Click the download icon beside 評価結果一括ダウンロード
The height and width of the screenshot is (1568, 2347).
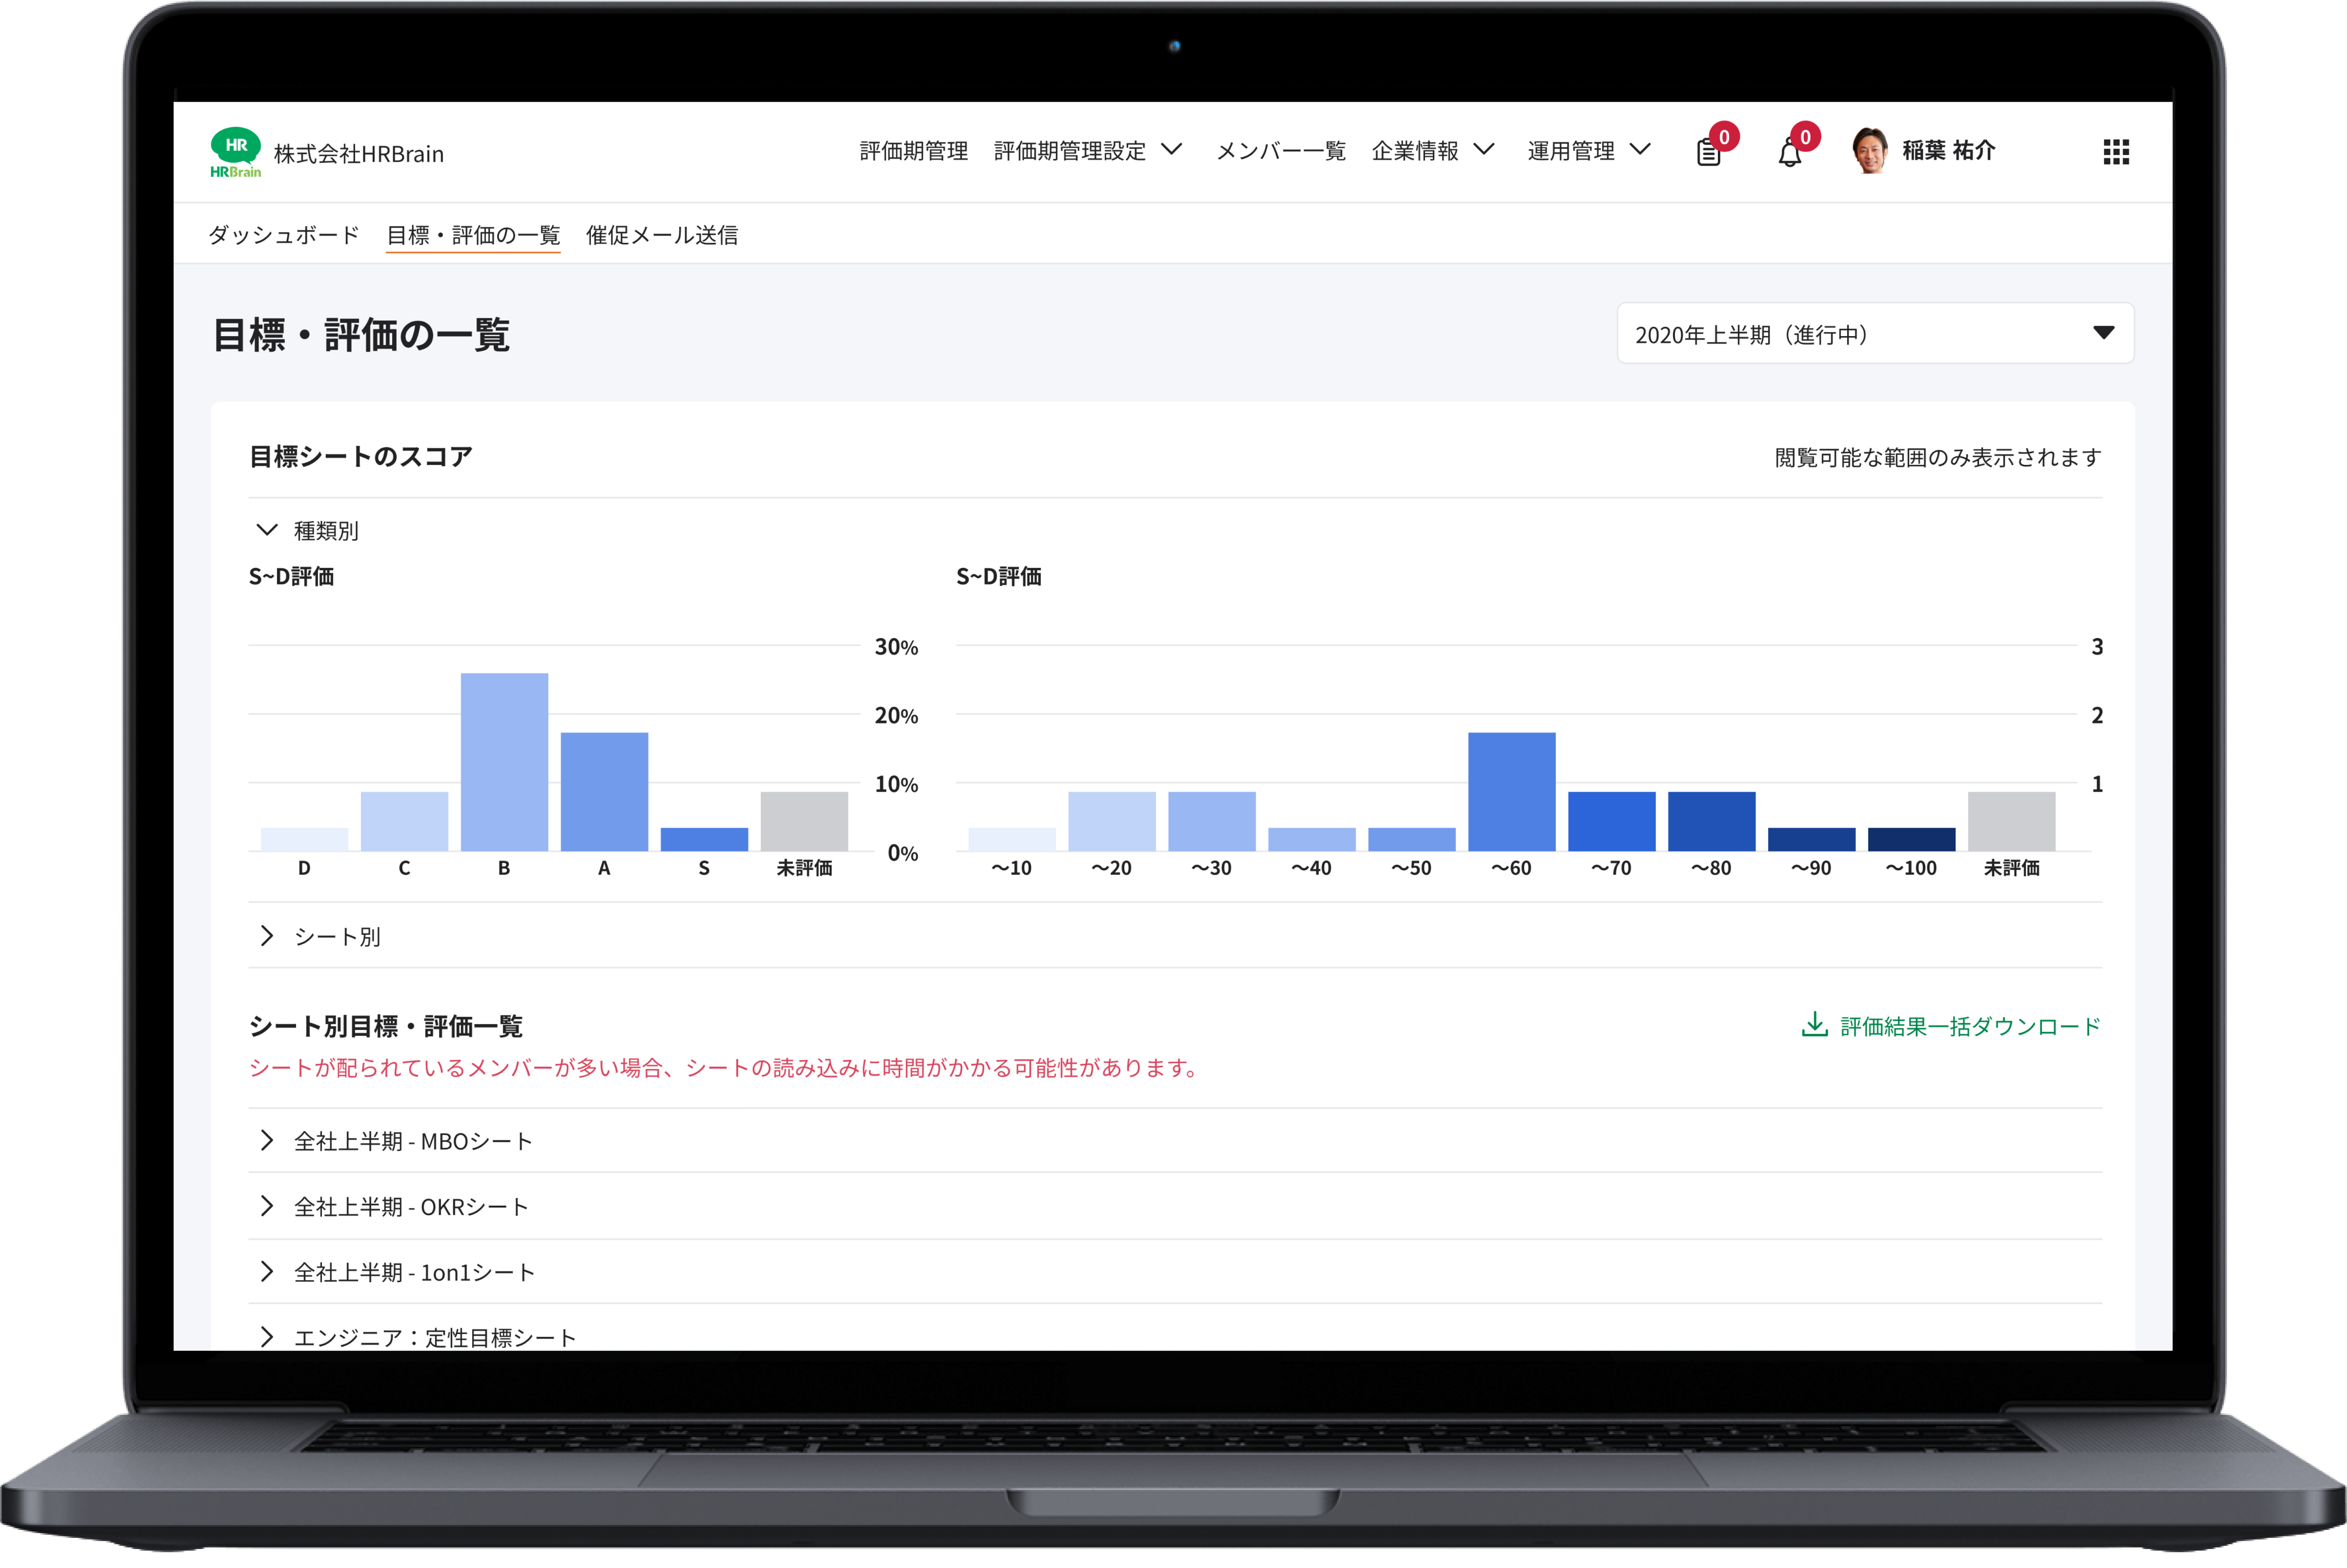pyautogui.click(x=1814, y=1025)
